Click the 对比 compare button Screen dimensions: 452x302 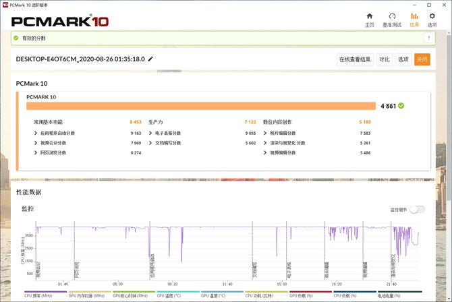tap(385, 59)
